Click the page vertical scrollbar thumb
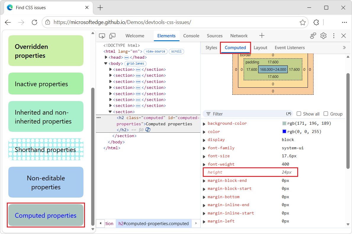 [x=93, y=157]
